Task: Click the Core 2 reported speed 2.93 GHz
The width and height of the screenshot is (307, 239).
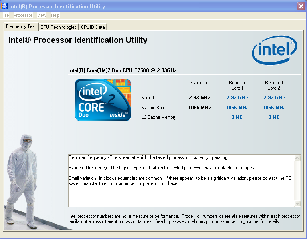Action: (274, 98)
